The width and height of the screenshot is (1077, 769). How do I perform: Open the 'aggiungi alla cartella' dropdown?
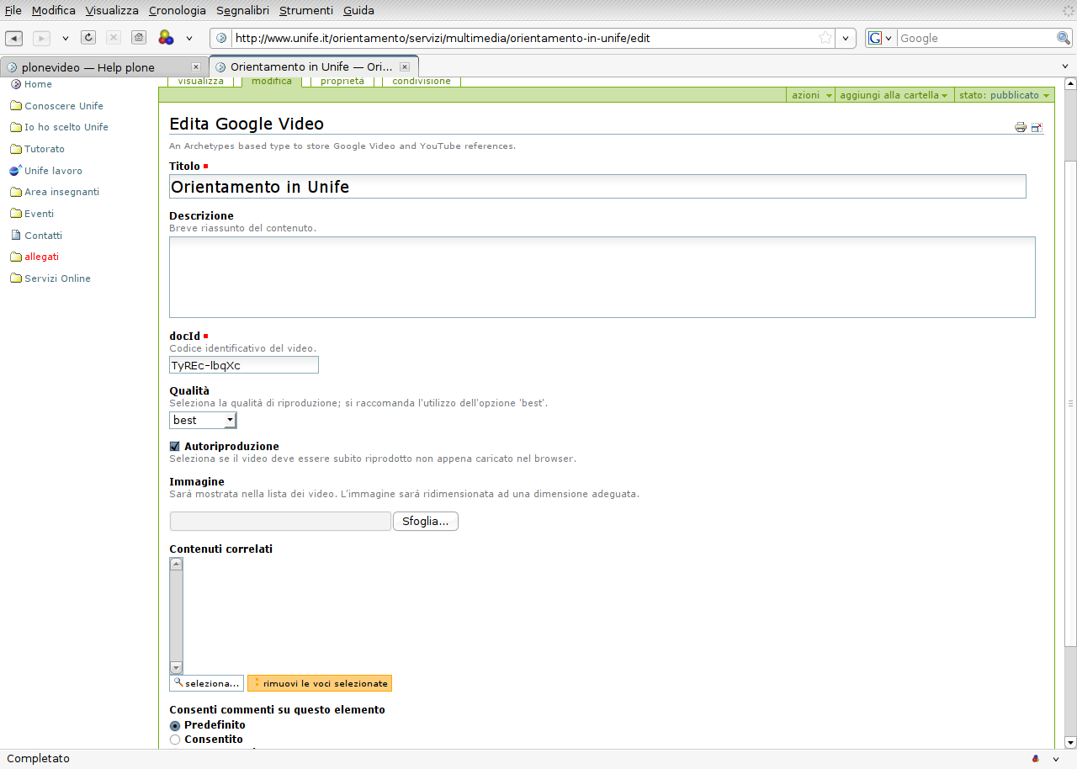click(x=894, y=95)
